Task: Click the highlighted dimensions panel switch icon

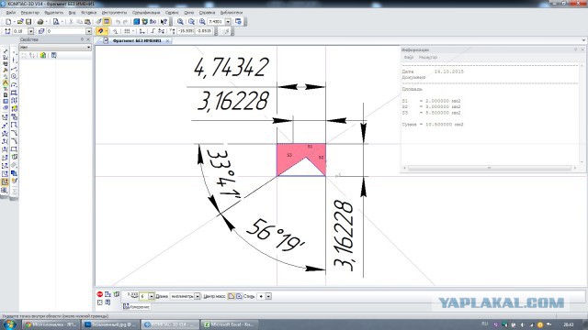Action: (x=6, y=82)
